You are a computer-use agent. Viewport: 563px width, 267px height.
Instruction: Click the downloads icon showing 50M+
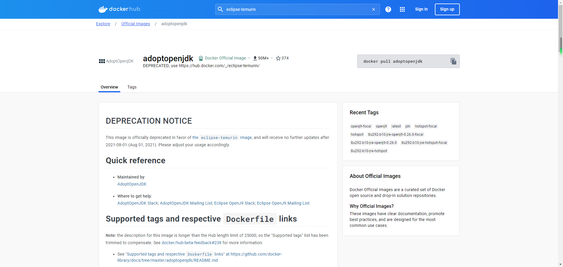click(255, 58)
